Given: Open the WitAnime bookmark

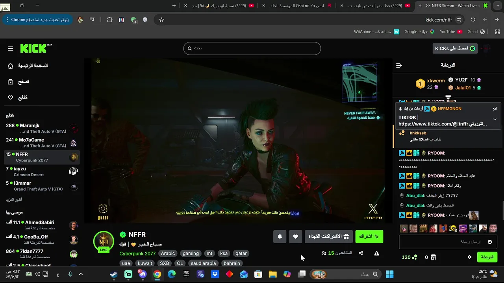Looking at the screenshot, I should [376, 32].
